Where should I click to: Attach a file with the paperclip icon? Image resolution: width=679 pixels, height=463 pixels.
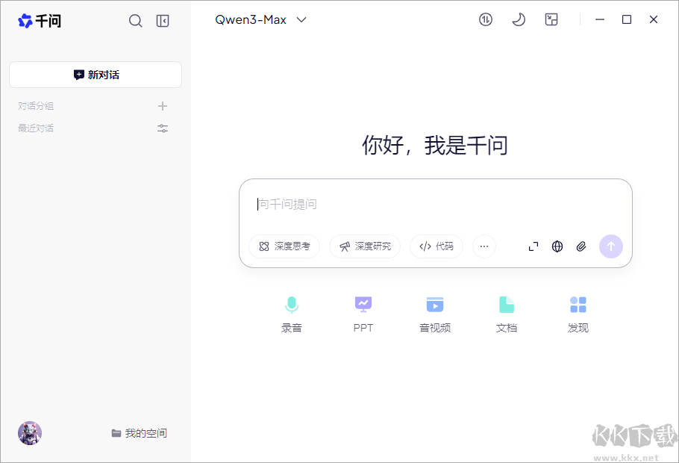click(581, 246)
